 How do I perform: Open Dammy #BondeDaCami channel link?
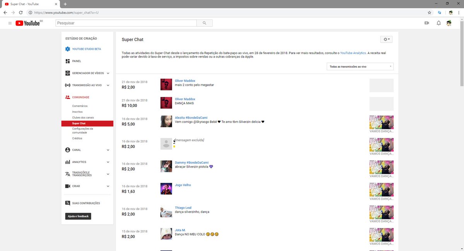pyautogui.click(x=192, y=163)
